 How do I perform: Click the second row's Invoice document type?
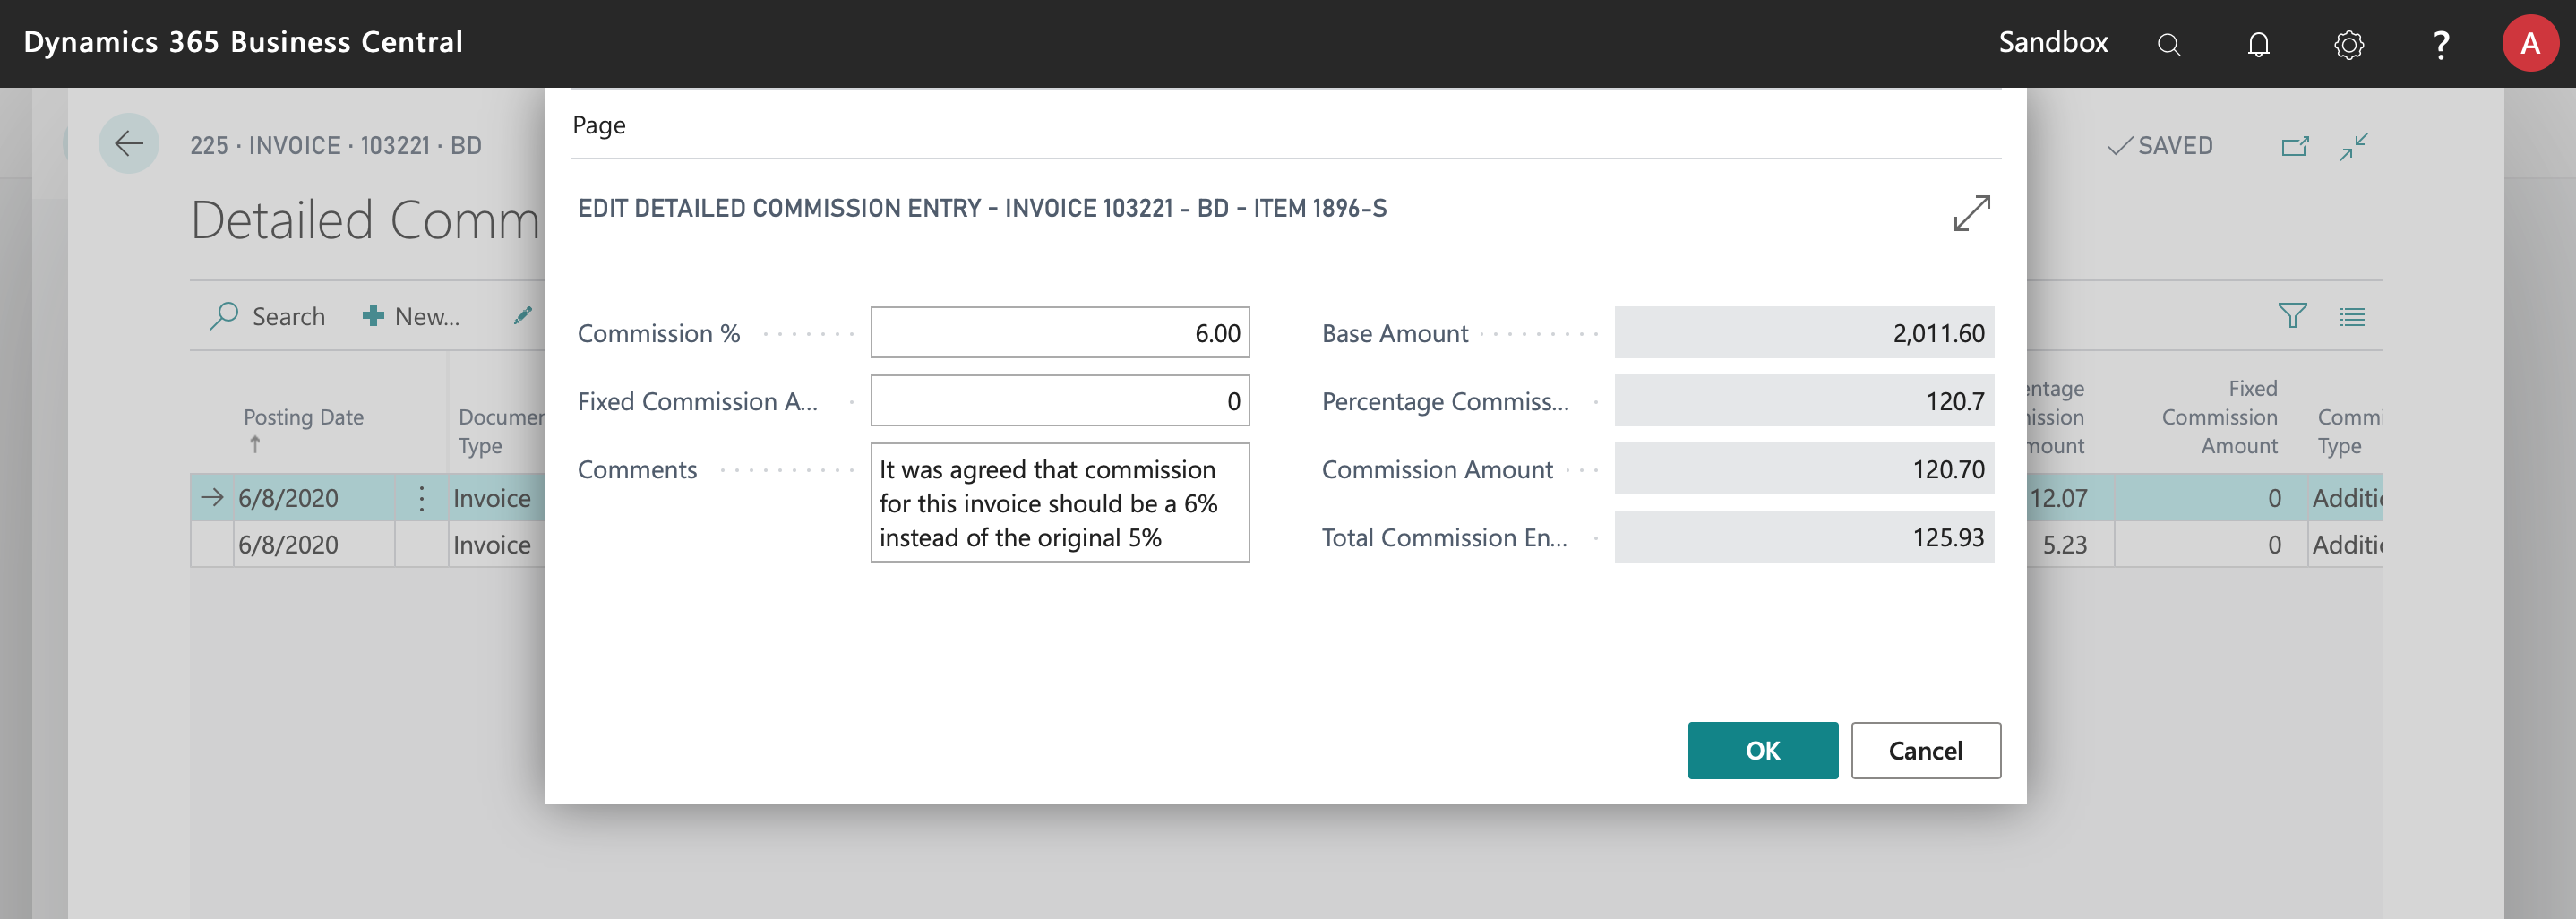coord(492,545)
